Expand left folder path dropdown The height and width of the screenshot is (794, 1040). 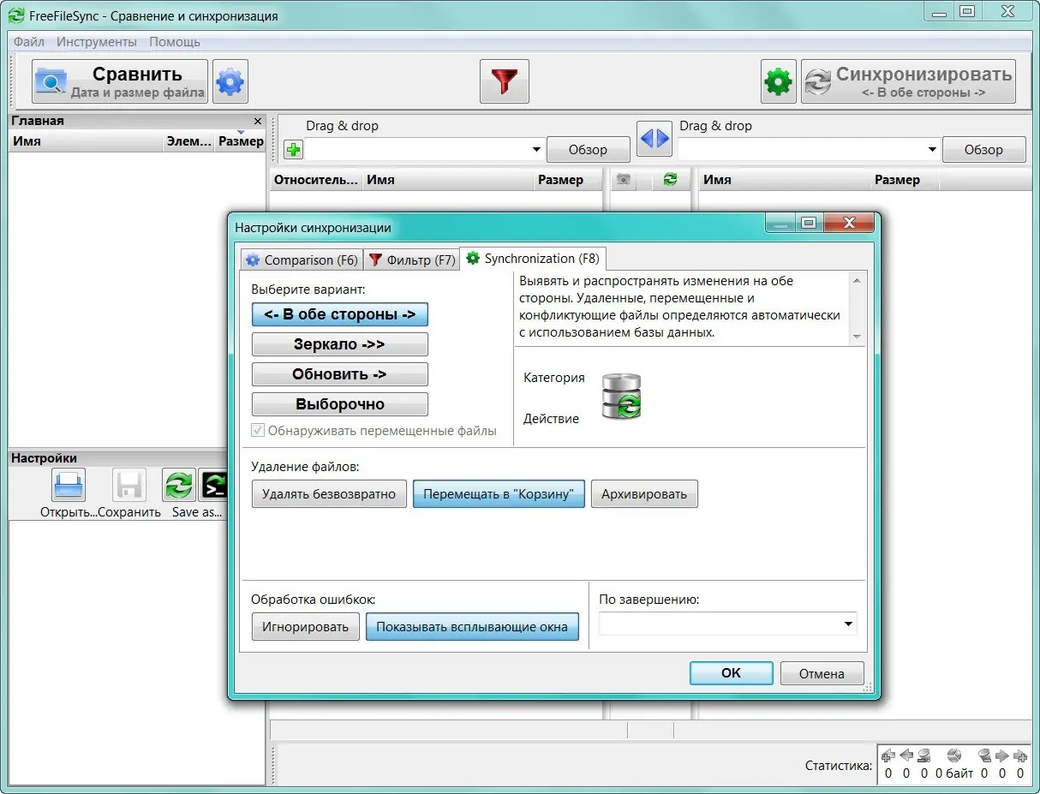tap(536, 150)
